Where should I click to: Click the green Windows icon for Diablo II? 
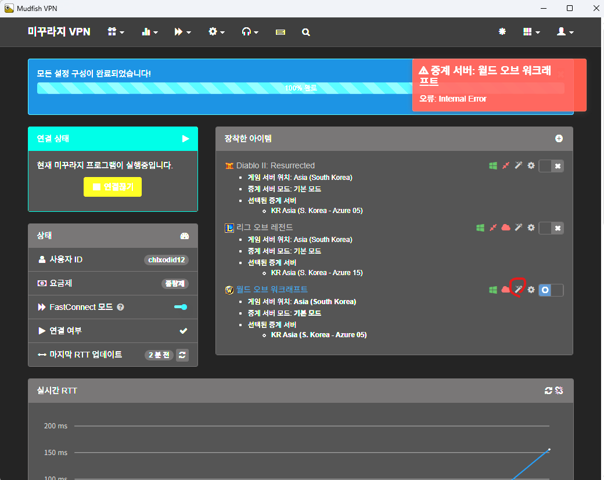click(x=492, y=166)
